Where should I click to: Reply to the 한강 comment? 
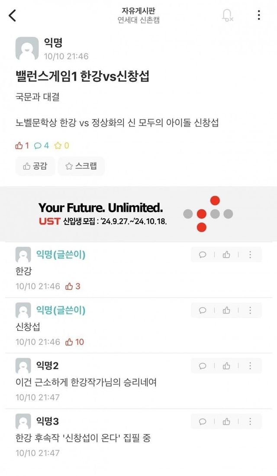[203, 255]
